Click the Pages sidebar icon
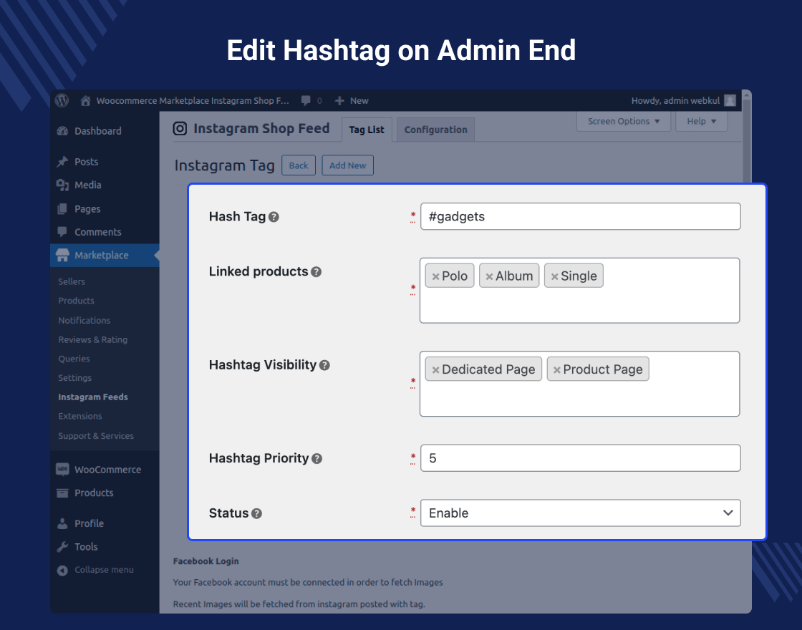The image size is (802, 630). click(62, 208)
